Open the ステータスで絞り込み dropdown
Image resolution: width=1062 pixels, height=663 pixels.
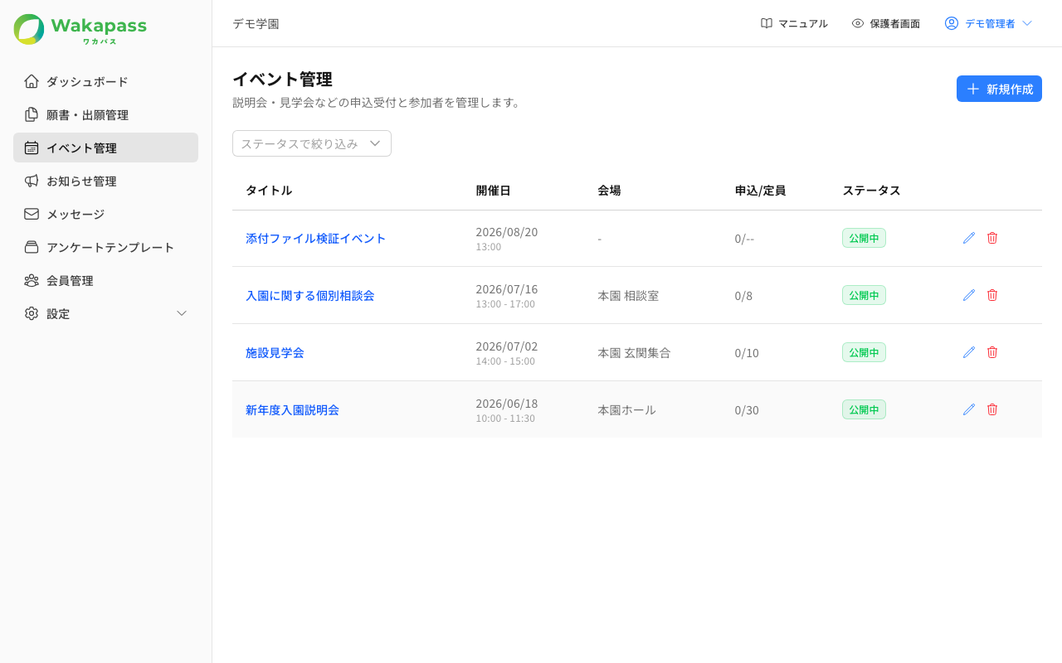[312, 143]
